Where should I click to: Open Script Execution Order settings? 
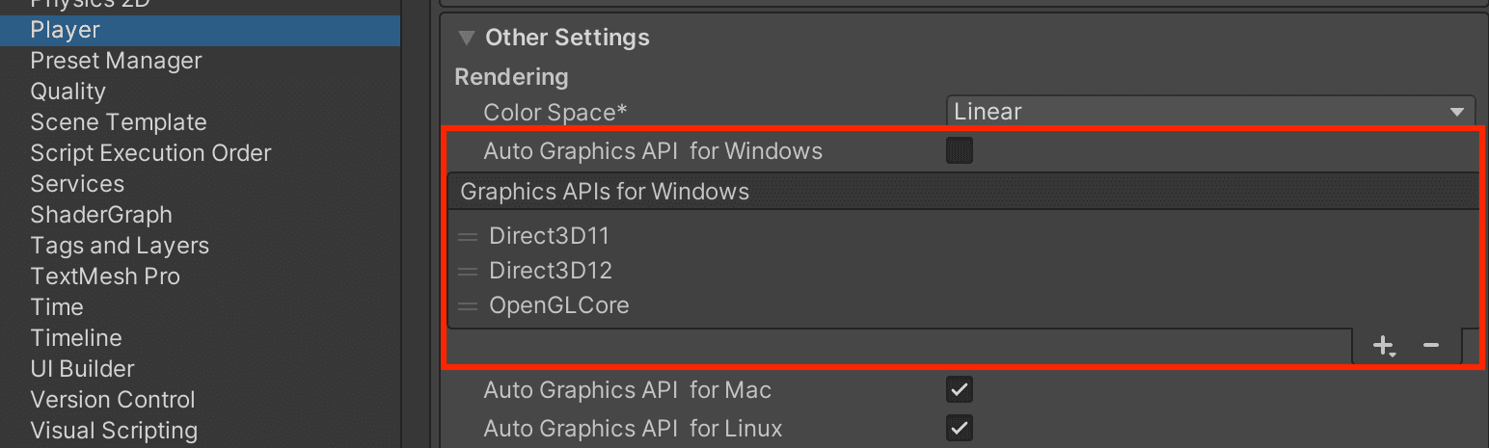150,153
